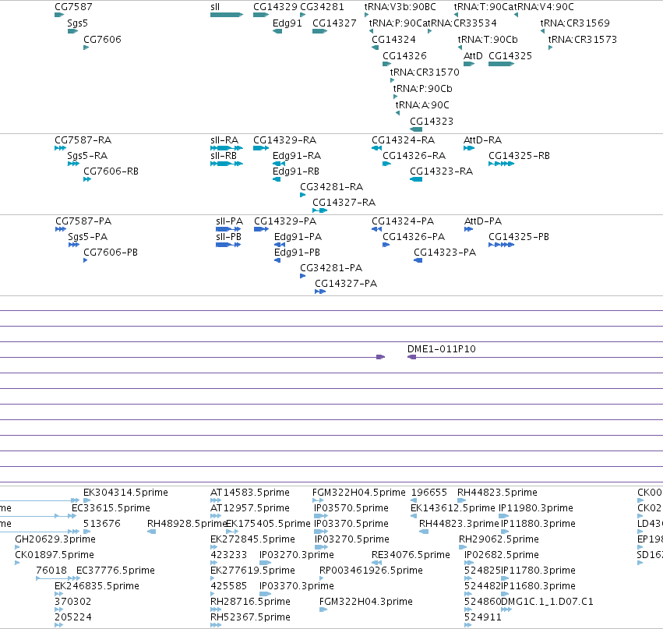
Task: Click the CG14323 gene label
Action: click(432, 122)
